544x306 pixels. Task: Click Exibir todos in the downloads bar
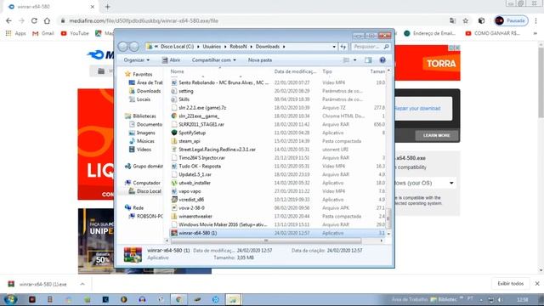[x=510, y=284]
